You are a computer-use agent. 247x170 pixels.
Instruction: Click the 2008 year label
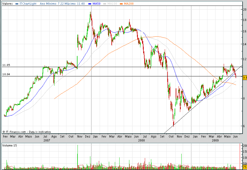coord(141,140)
